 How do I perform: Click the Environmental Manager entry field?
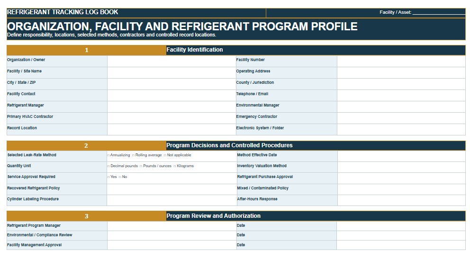401,107
